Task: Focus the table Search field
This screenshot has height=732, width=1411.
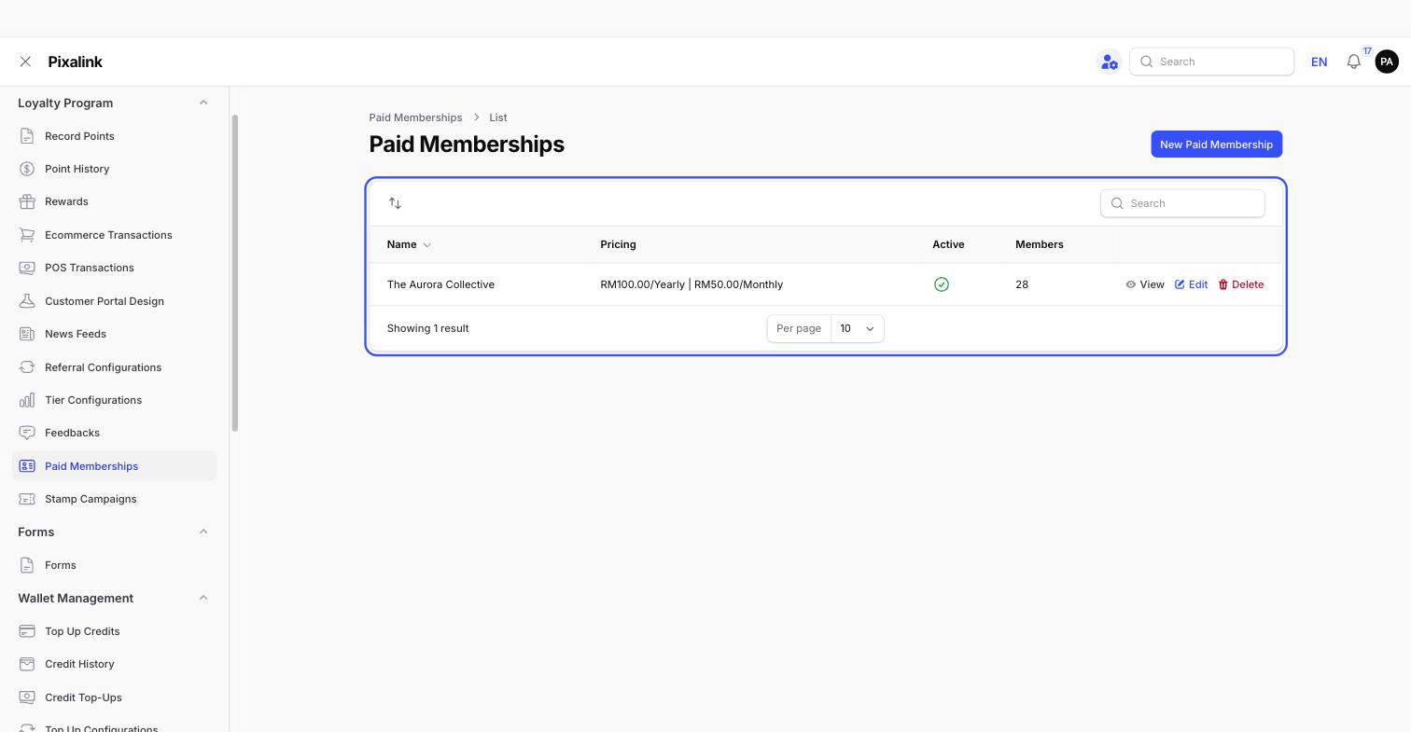Action: [1182, 203]
